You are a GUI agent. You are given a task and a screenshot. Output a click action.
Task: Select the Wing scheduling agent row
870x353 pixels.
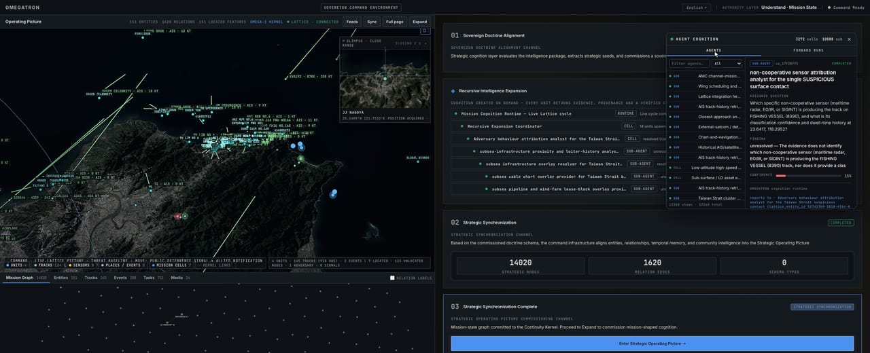point(706,86)
